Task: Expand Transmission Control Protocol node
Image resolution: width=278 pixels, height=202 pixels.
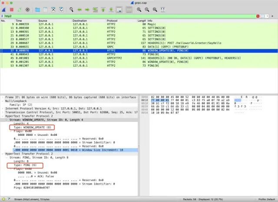Action: [3, 112]
